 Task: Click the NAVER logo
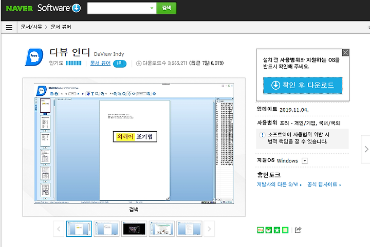click(x=20, y=9)
